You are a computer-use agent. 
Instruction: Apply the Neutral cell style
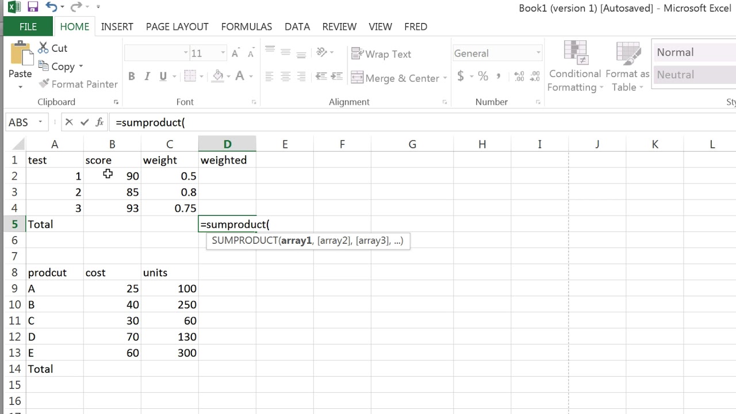click(694, 74)
